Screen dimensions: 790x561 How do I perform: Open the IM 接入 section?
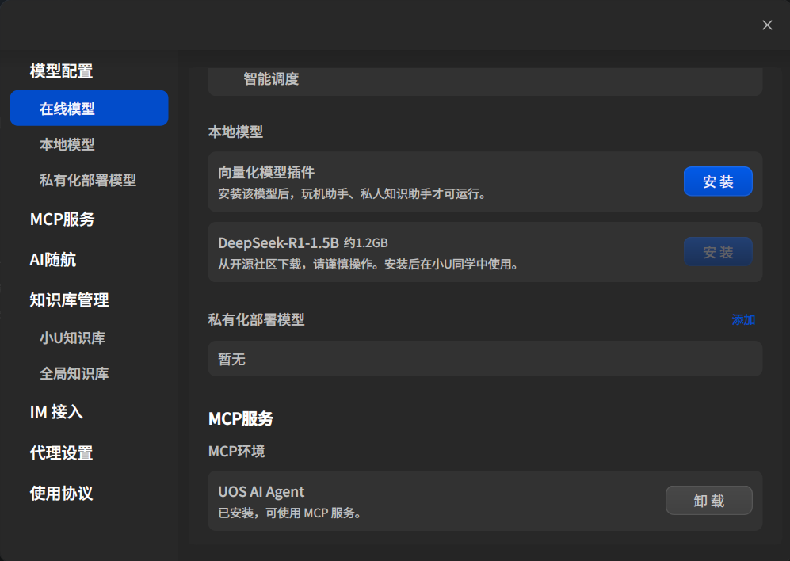[x=56, y=412]
